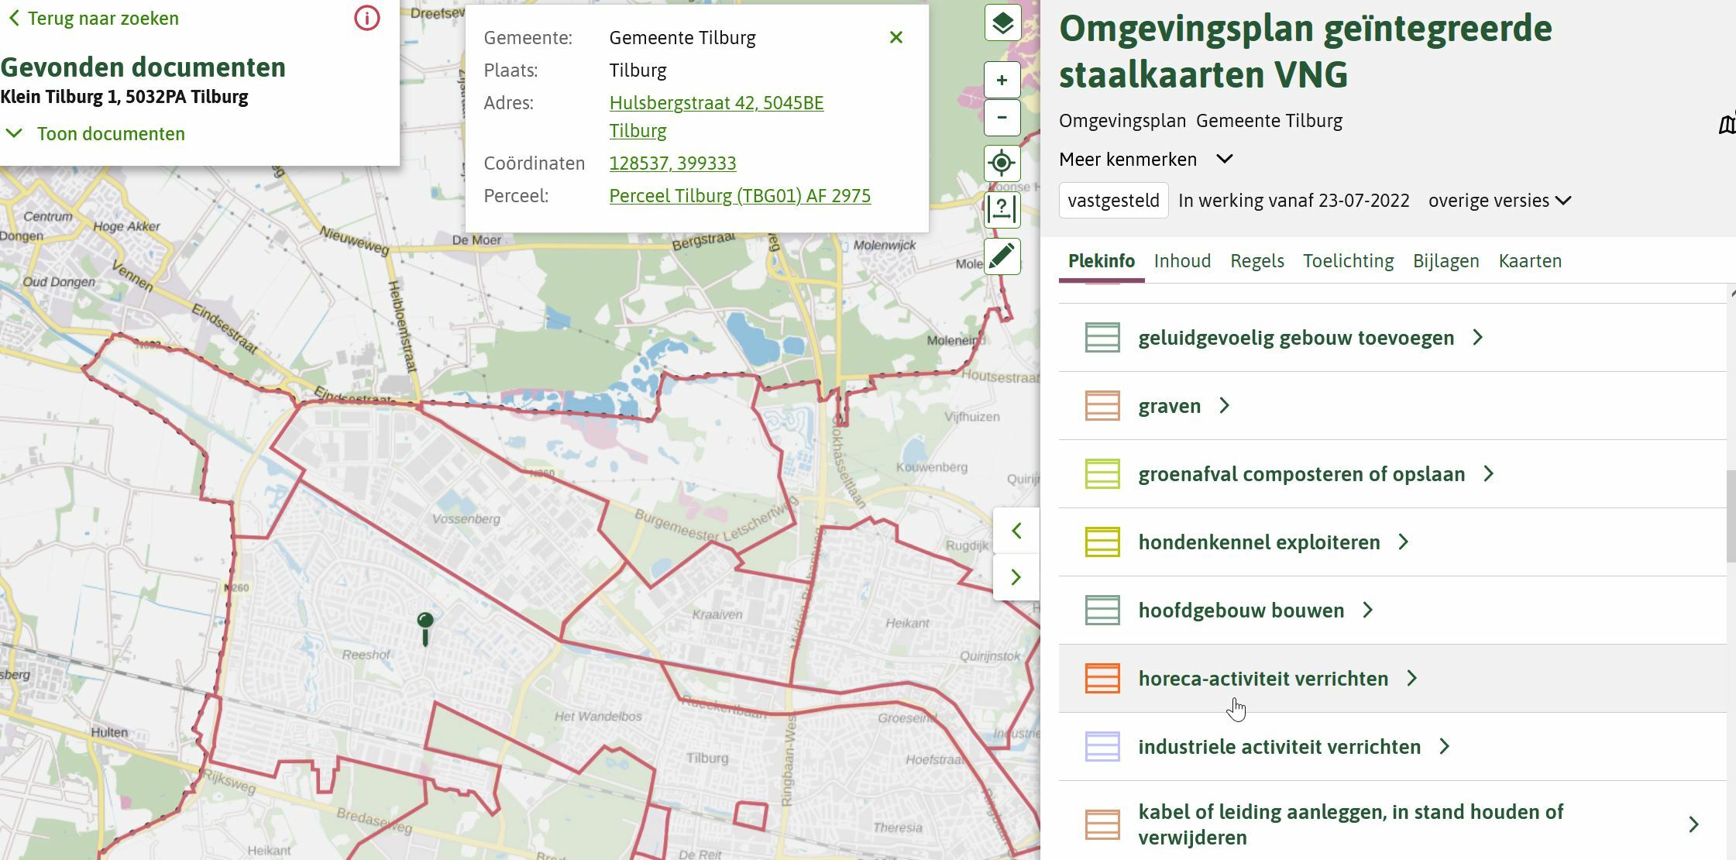The width and height of the screenshot is (1736, 860).
Task: Switch to the Regels tab
Action: [x=1257, y=261]
